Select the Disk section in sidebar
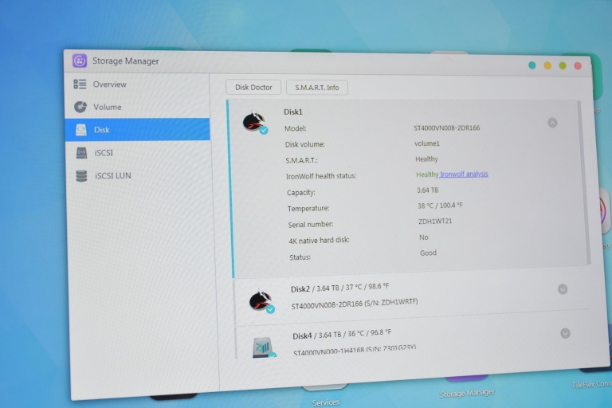The height and width of the screenshot is (408, 612). [x=137, y=129]
